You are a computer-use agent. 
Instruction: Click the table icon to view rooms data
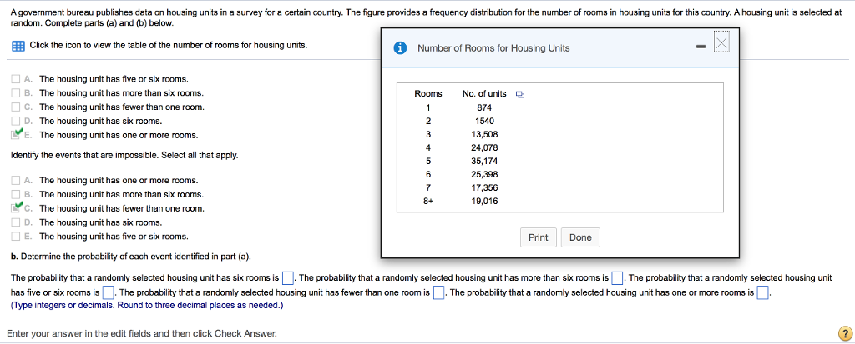coord(17,45)
